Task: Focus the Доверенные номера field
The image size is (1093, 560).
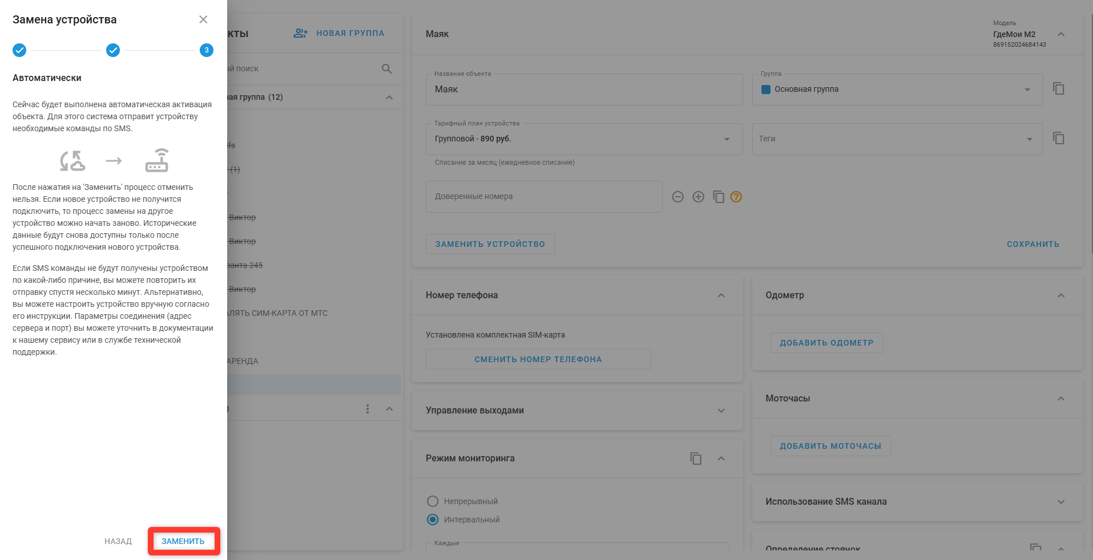Action: point(544,197)
